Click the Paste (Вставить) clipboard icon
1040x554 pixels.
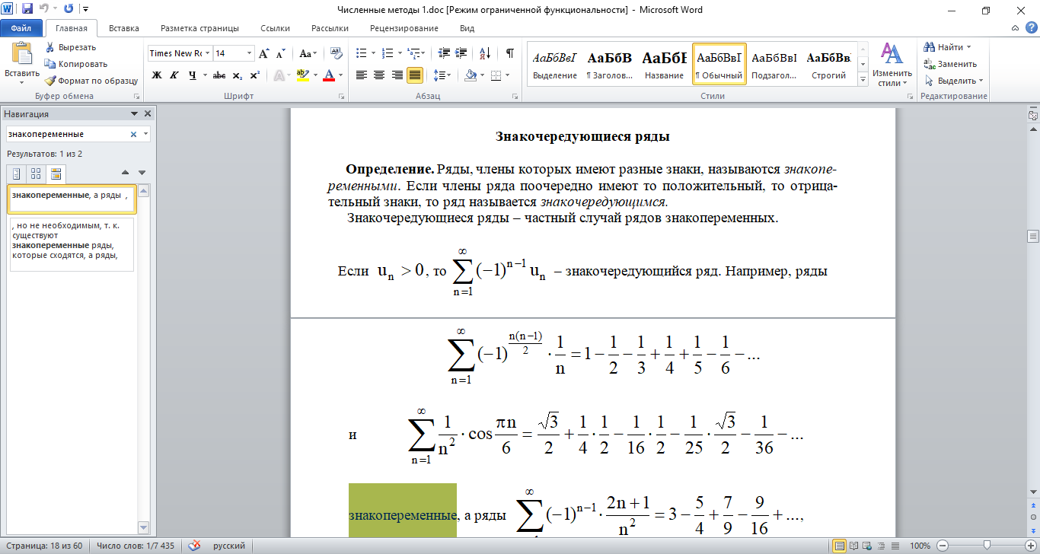coord(22,53)
